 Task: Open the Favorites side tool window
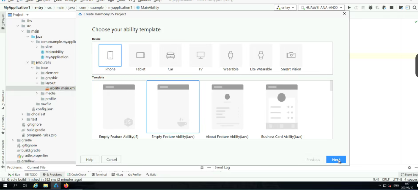coord(3,124)
